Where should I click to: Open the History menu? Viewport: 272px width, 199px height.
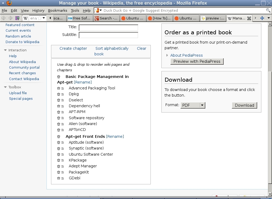coord(38,11)
